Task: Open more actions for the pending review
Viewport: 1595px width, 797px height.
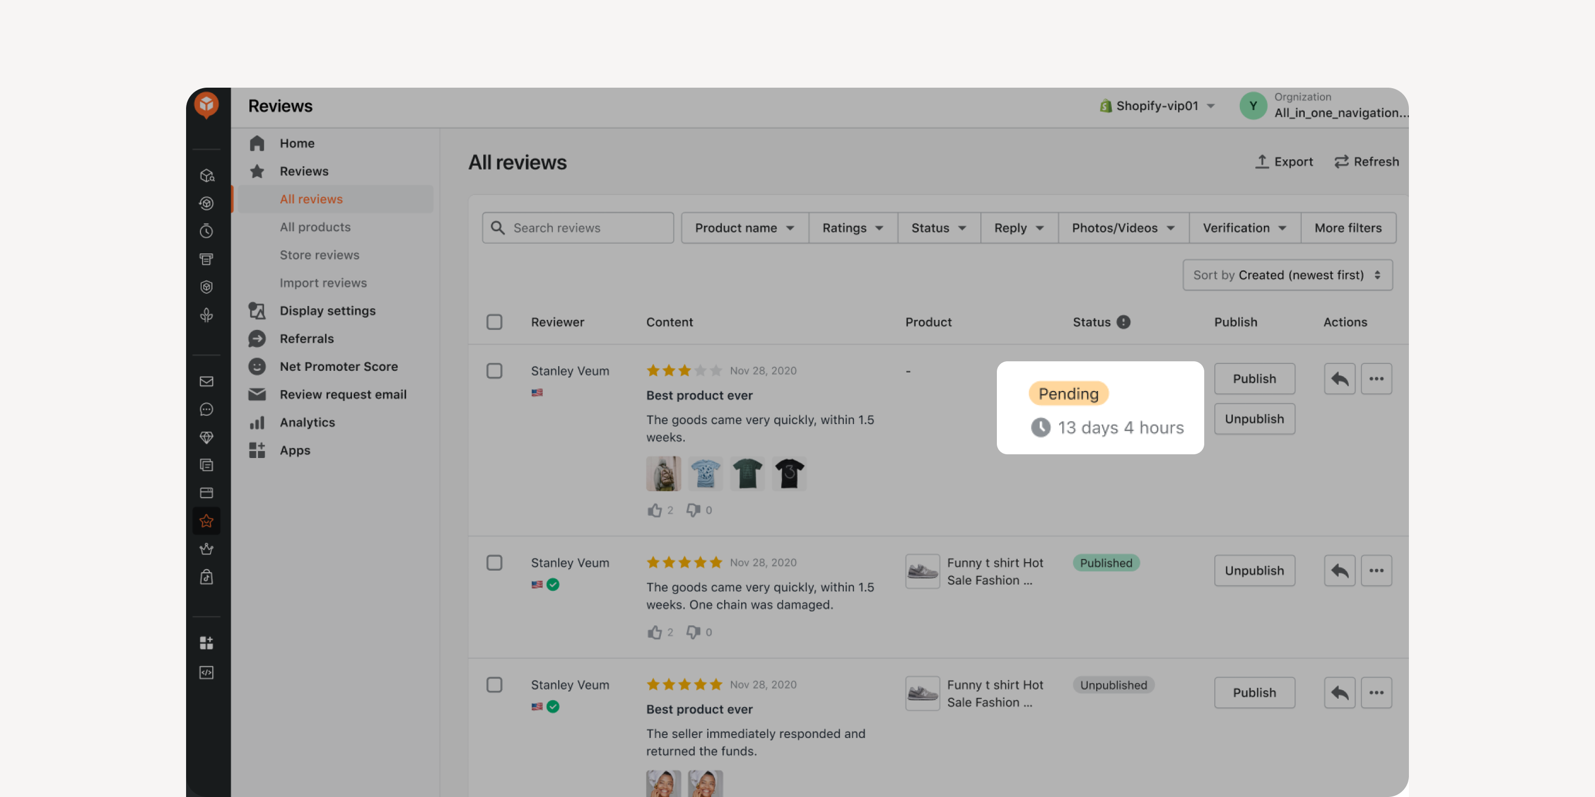Action: coord(1376,379)
